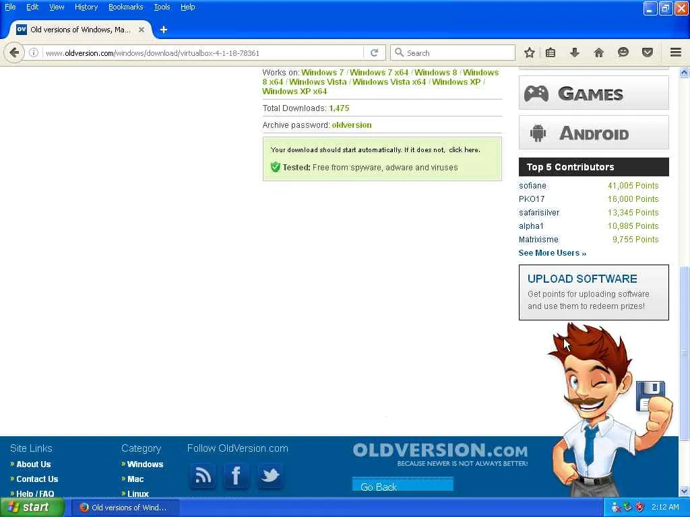Viewport: 690px width, 517px height.
Task: Open a new tab with plus icon
Action: 163,30
